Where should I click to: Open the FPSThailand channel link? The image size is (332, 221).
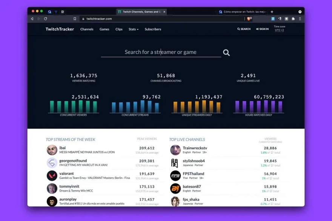point(194,173)
